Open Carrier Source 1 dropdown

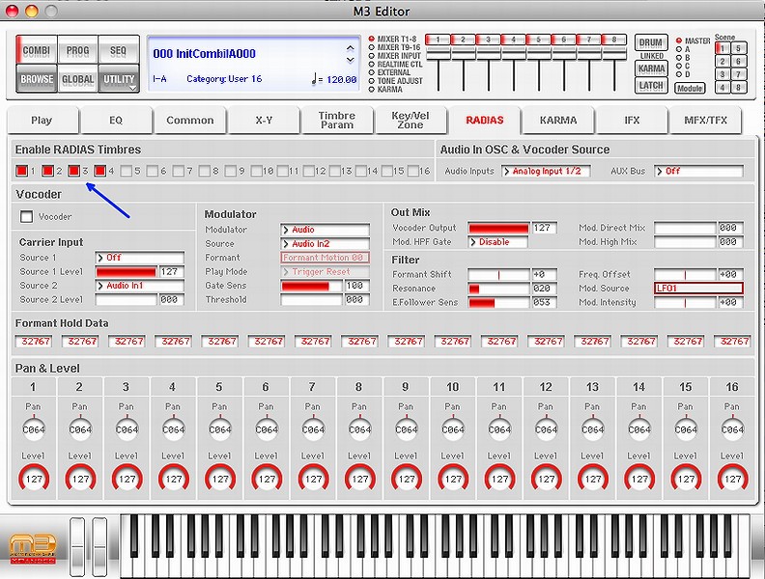(x=139, y=258)
